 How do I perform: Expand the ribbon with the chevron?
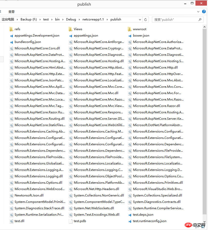click(x=198, y=12)
